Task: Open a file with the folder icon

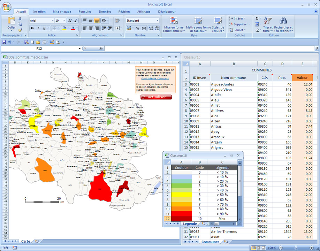Action: [x=38, y=42]
